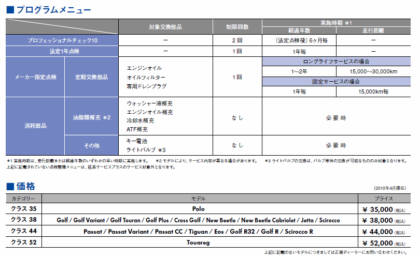The image size is (420, 258).
Task: Click ライトバルブ *3 entry
Action: tap(146, 150)
